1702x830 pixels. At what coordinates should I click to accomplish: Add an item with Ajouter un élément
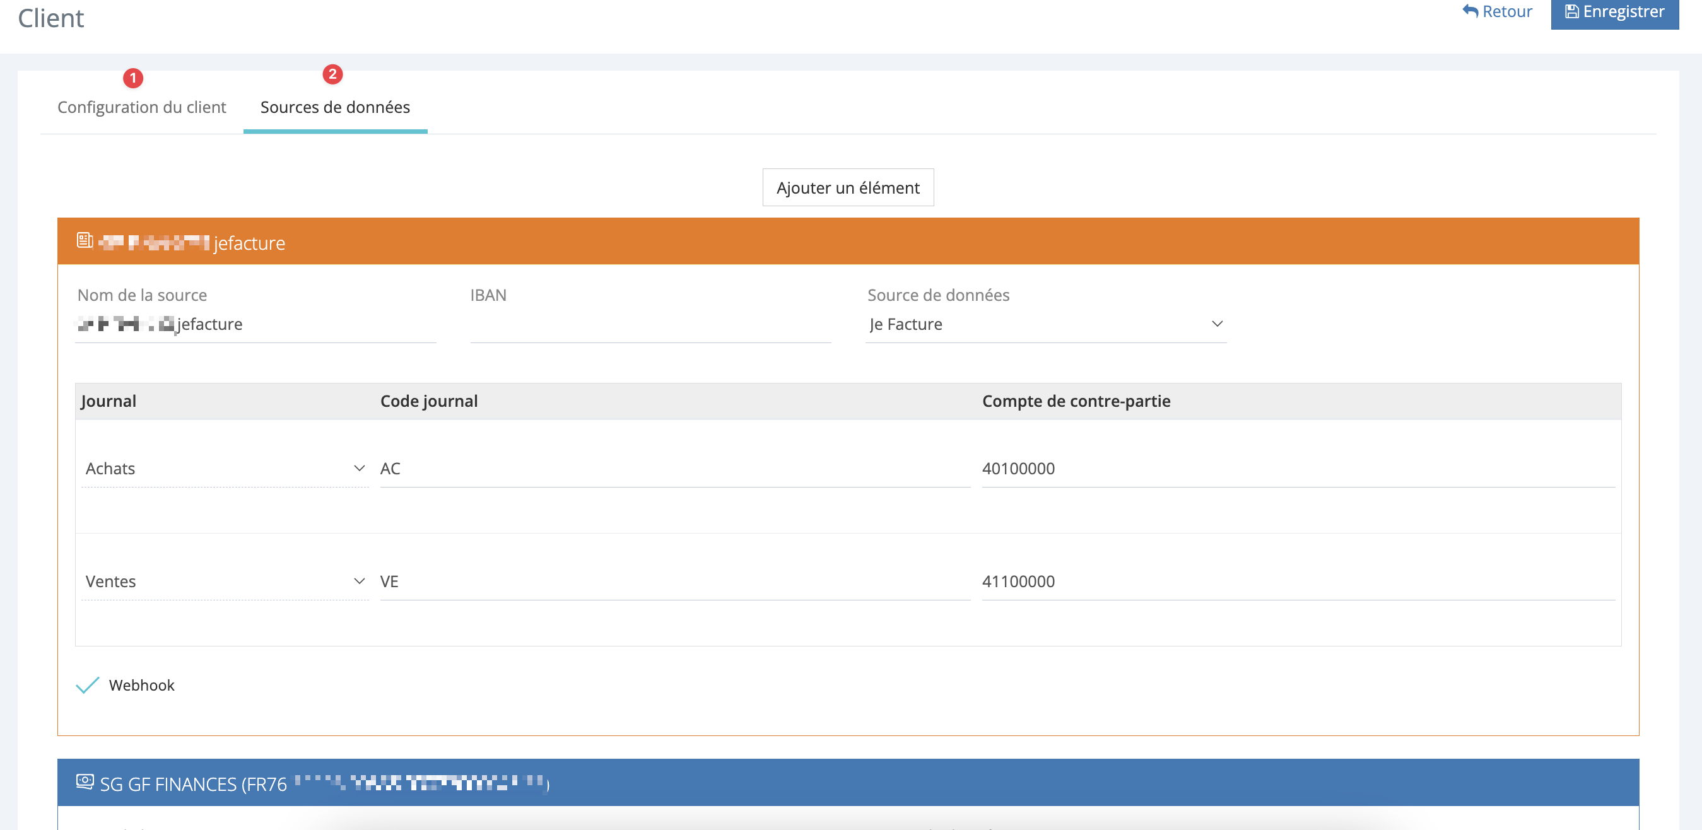848,188
